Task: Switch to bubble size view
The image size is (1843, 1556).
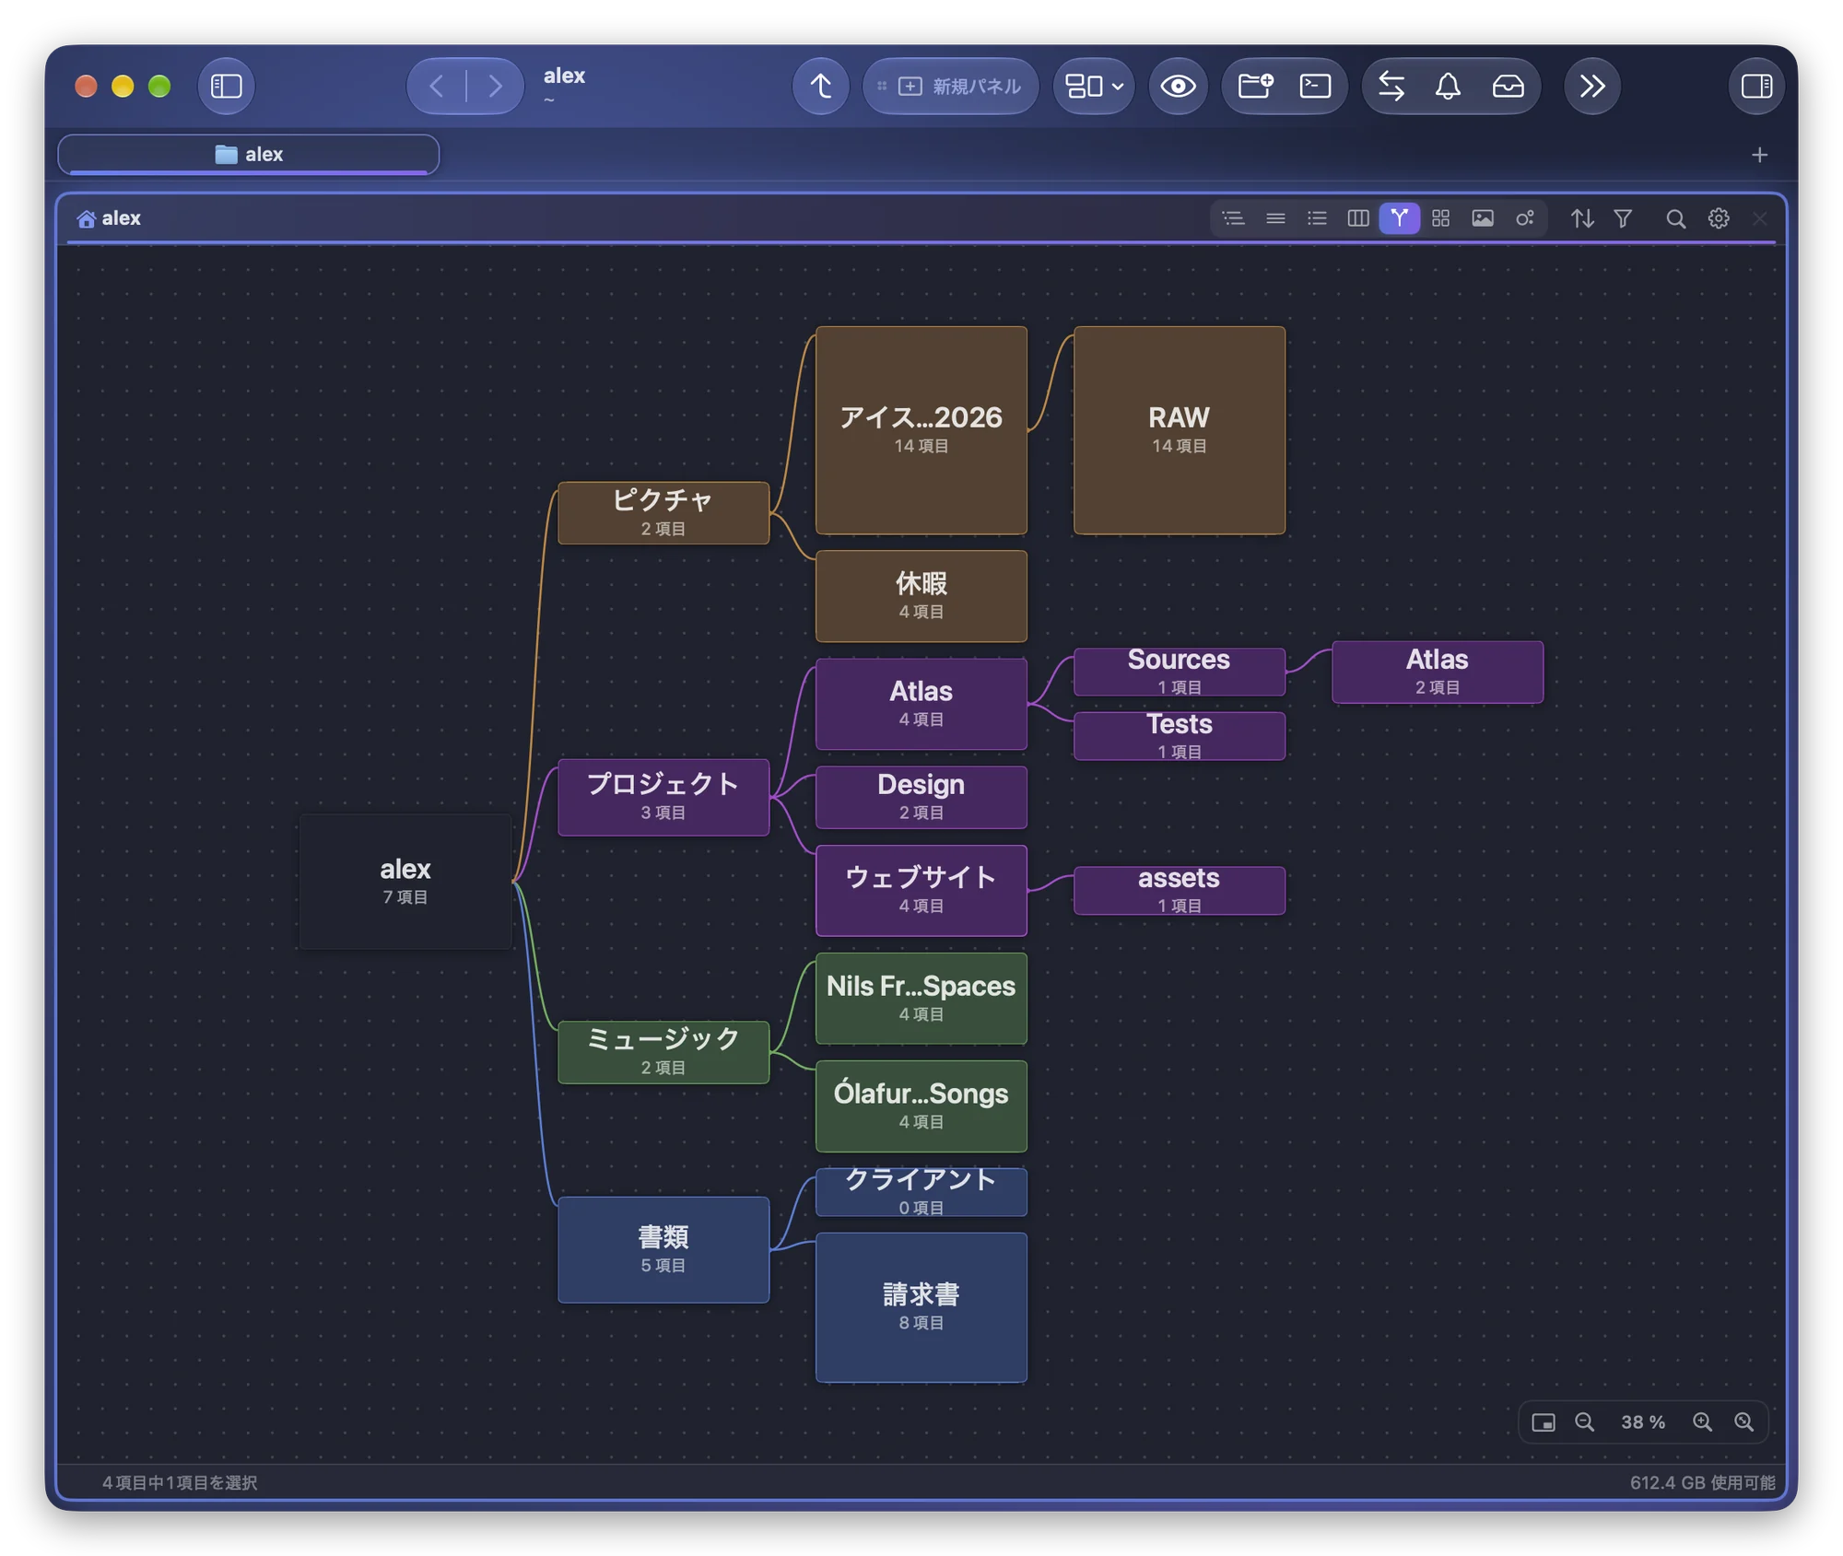Action: tap(1524, 218)
